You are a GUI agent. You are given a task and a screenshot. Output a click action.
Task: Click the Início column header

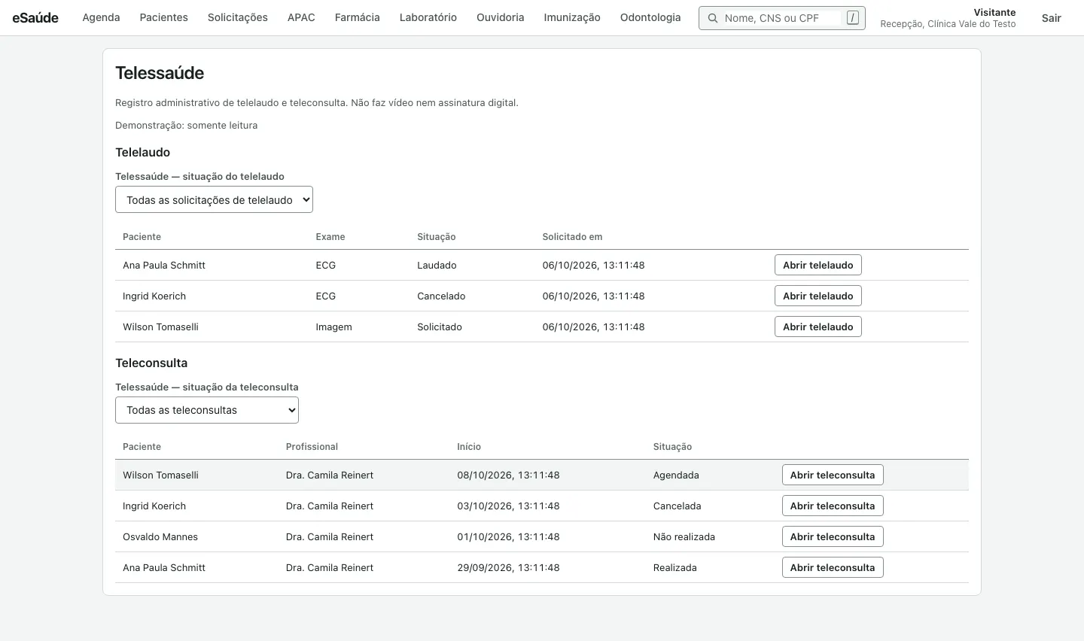point(469,447)
